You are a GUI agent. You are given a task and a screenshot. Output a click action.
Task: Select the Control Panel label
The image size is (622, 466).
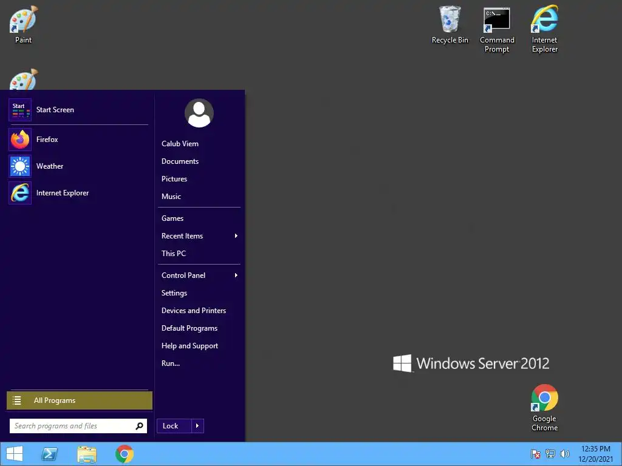point(183,275)
